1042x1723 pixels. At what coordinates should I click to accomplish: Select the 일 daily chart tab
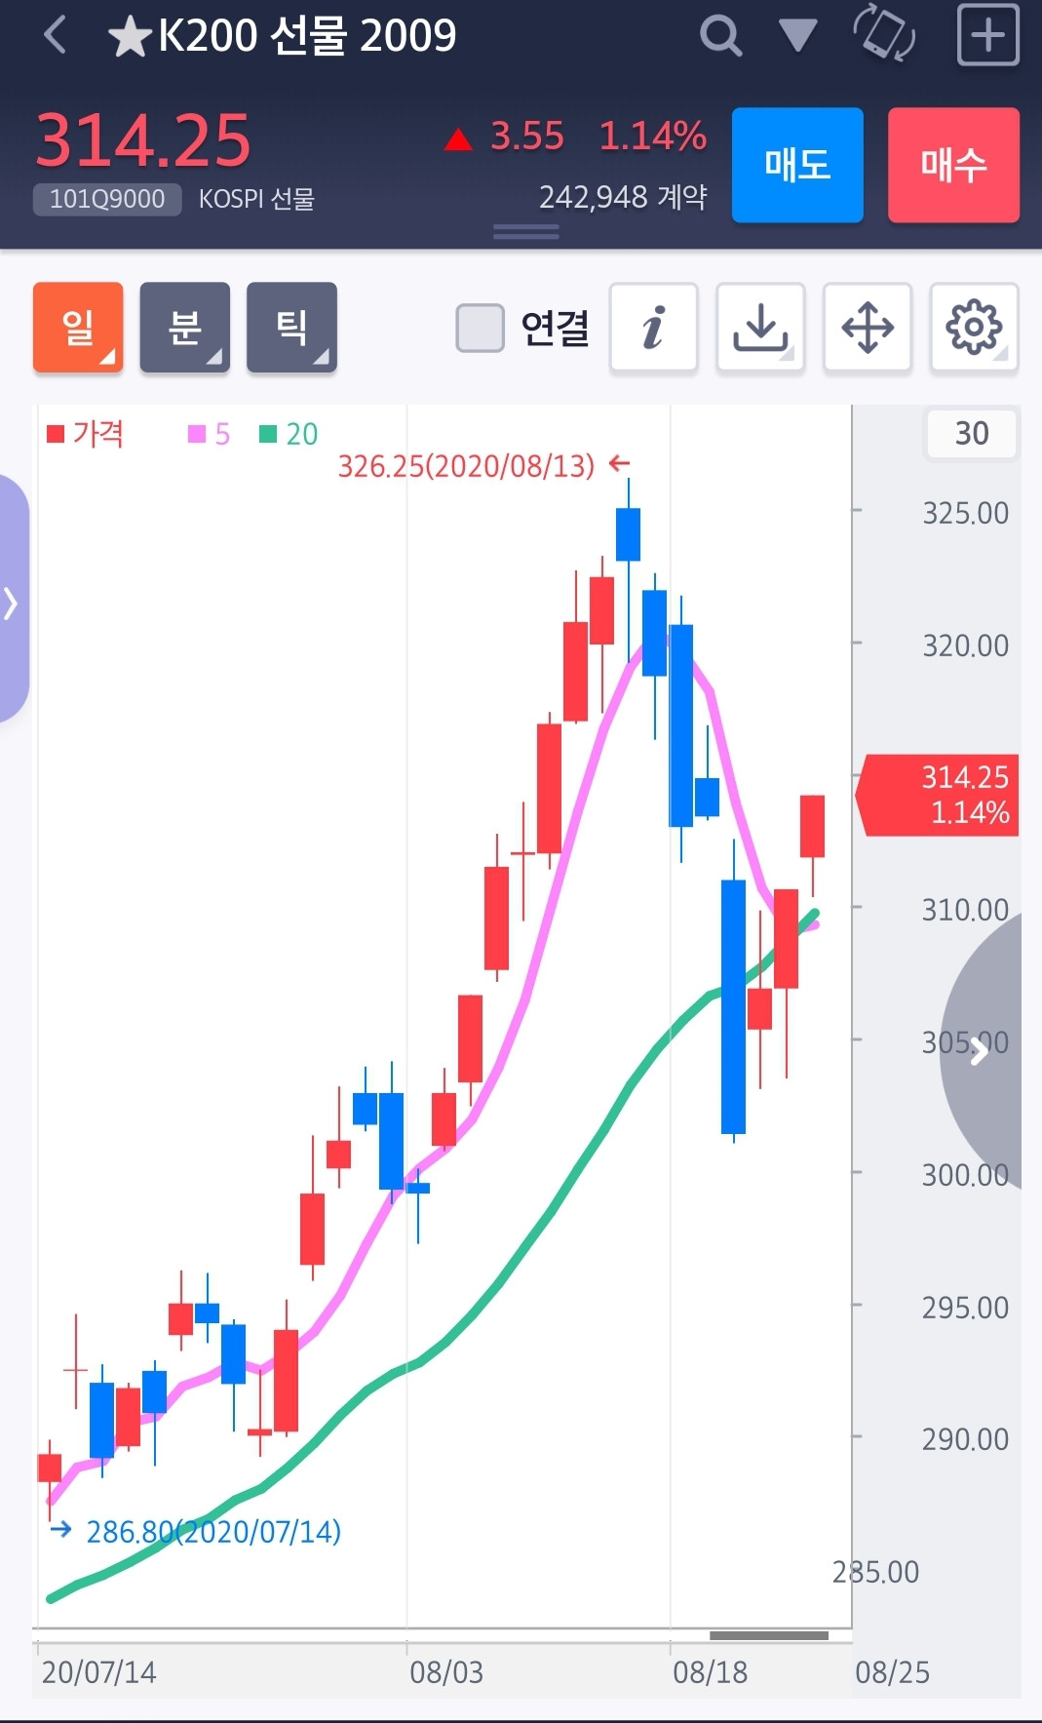pyautogui.click(x=78, y=328)
